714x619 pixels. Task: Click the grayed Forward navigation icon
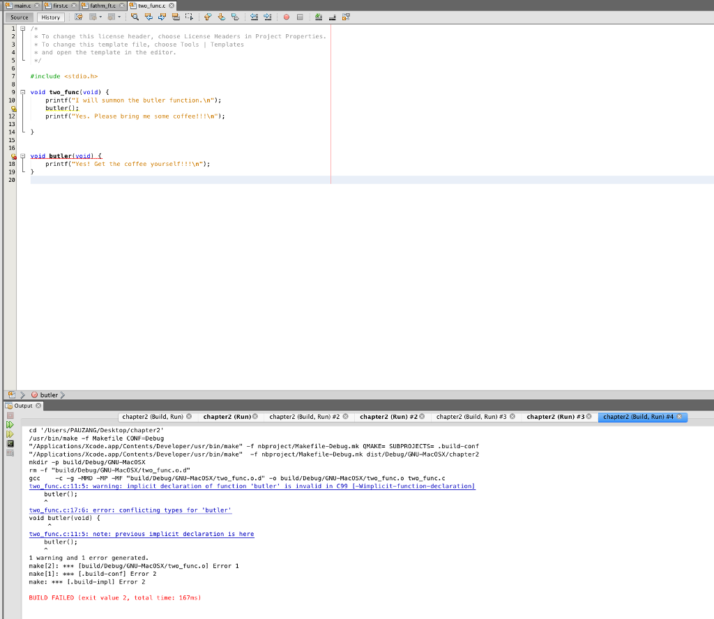point(111,17)
